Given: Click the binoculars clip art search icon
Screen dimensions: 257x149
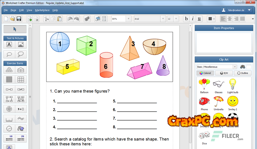Looking at the screenshot, I should (242, 67).
